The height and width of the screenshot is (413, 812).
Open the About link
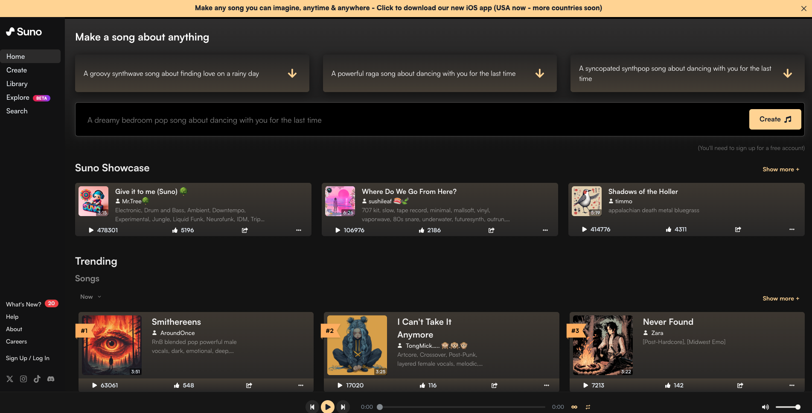tap(14, 329)
